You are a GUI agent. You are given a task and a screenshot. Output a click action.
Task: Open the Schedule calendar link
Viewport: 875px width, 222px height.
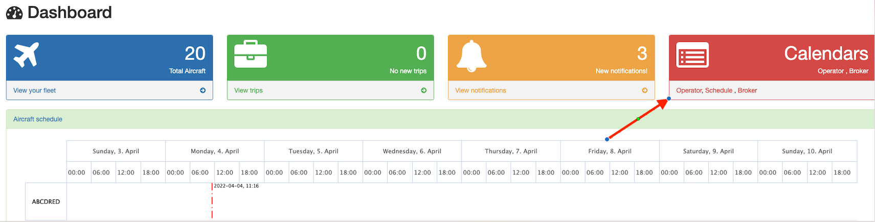(719, 90)
